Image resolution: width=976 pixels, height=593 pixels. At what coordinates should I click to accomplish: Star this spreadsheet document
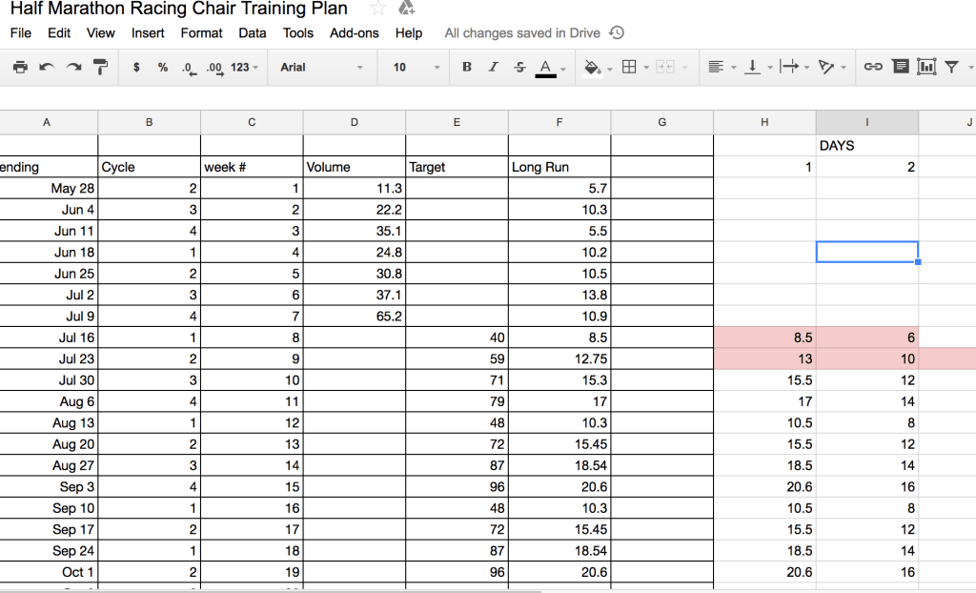pyautogui.click(x=377, y=9)
